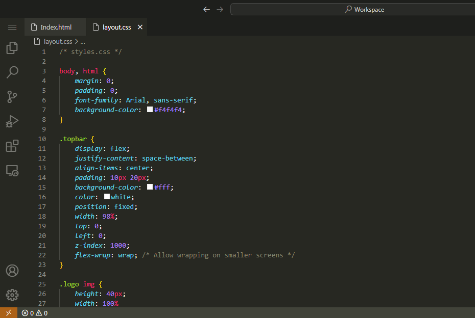
Task: Click the 'img' selector on line 25
Action: coord(89,284)
